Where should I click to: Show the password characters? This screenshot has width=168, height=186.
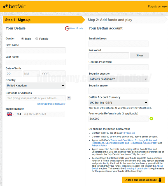(x=139, y=55)
